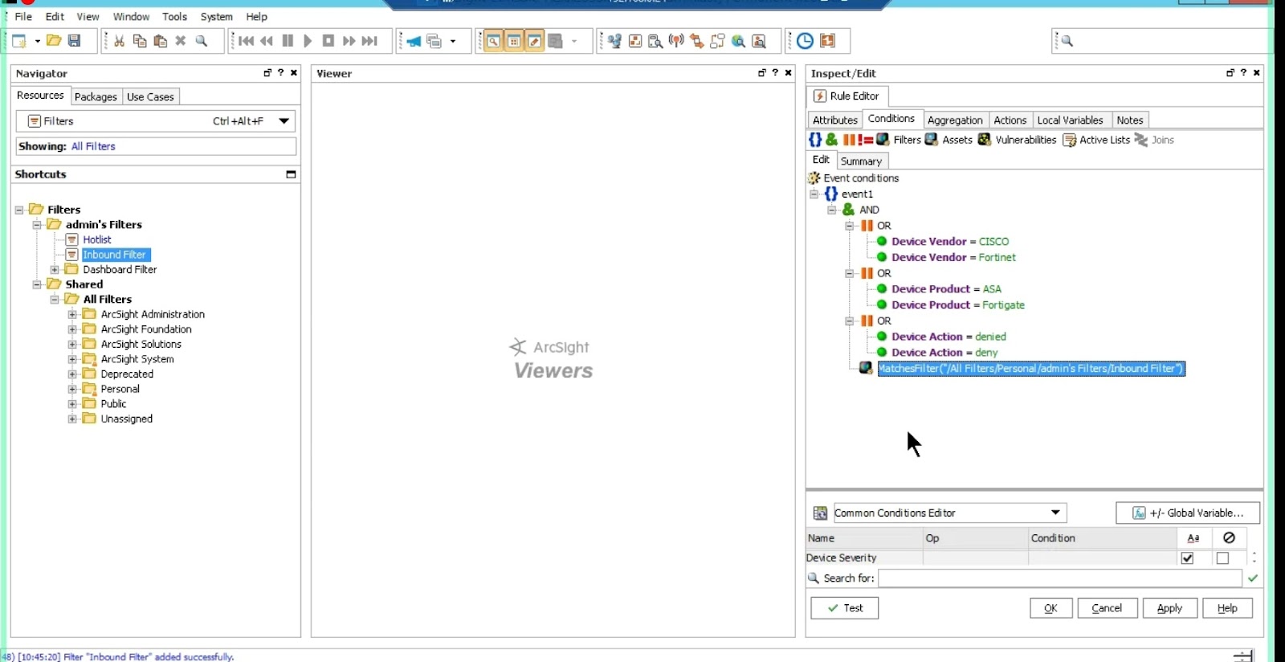Expand the Deprecated folder
The image size is (1285, 662).
pyautogui.click(x=72, y=374)
